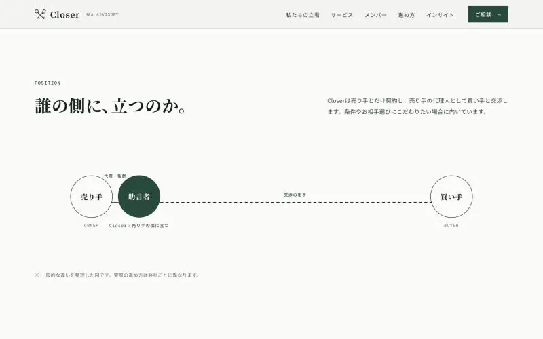Image resolution: width=543 pixels, height=339 pixels.
Task: Click the paragraph beginning Closerは売り手とだけ契約し
Action: click(x=417, y=106)
